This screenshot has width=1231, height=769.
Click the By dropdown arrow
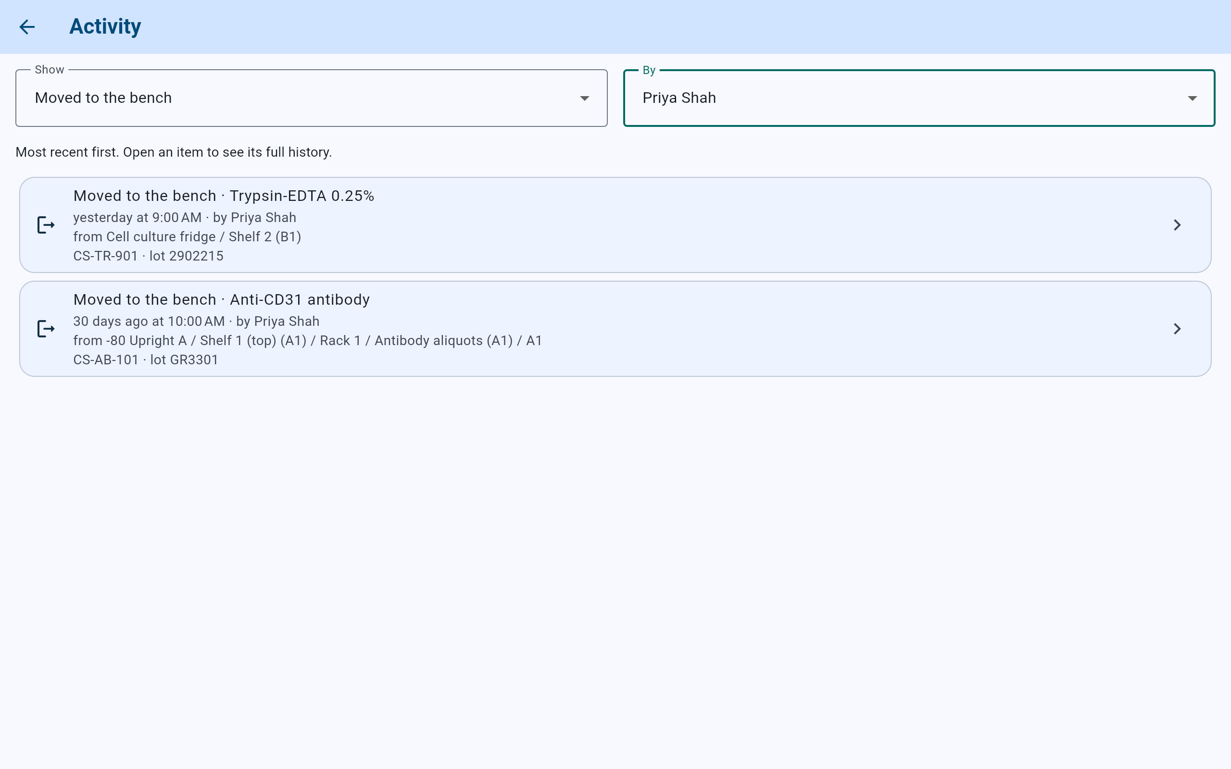pos(1193,98)
